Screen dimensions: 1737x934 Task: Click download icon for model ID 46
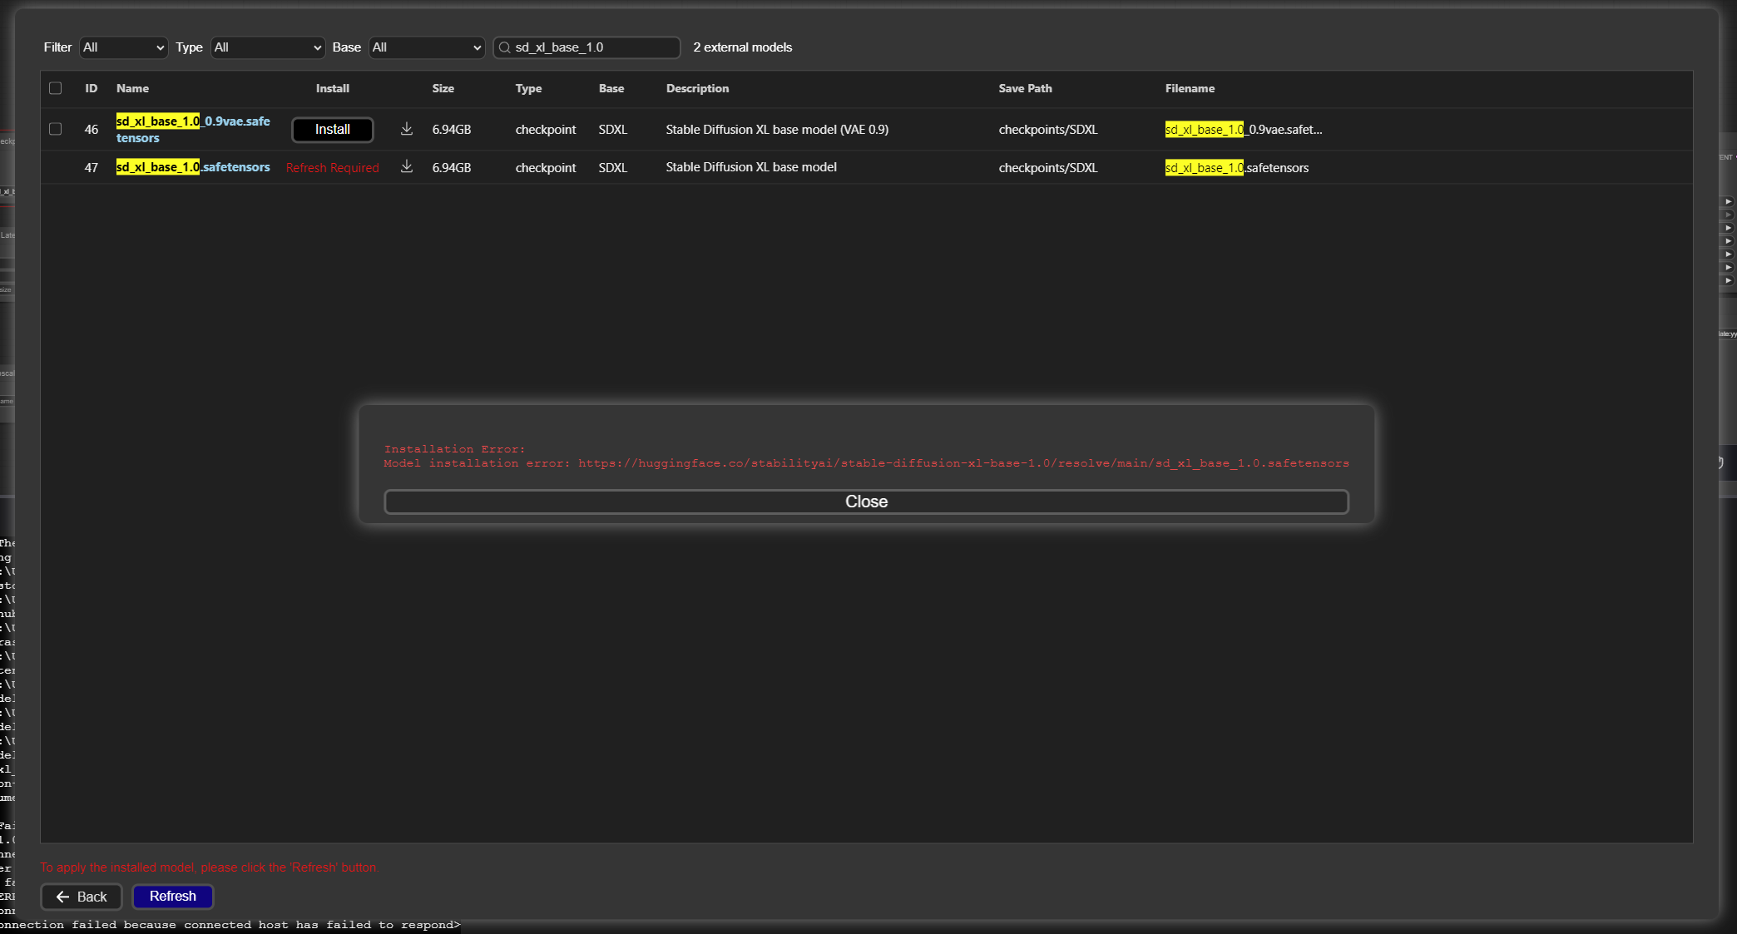click(407, 129)
